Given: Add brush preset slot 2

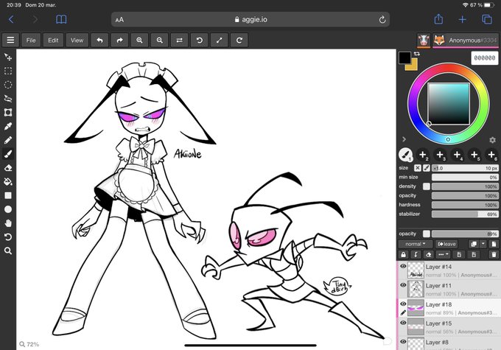Looking at the screenshot, I should [x=422, y=155].
